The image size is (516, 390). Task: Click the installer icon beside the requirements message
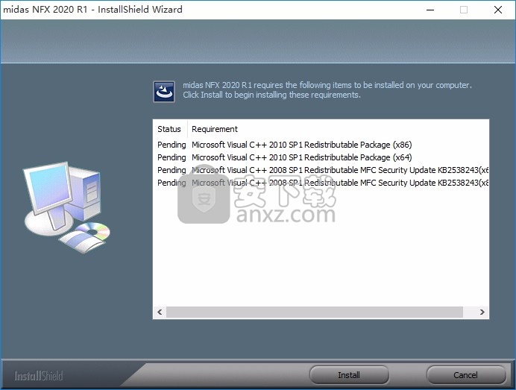[x=164, y=92]
